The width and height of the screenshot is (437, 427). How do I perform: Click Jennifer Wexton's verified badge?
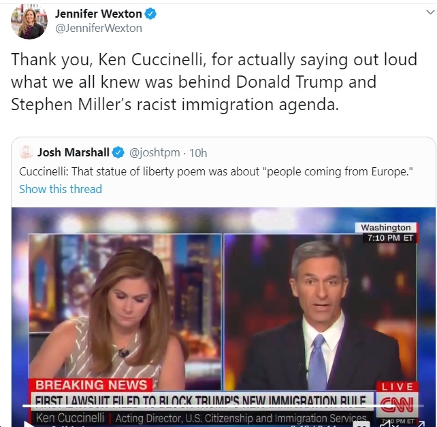click(150, 14)
